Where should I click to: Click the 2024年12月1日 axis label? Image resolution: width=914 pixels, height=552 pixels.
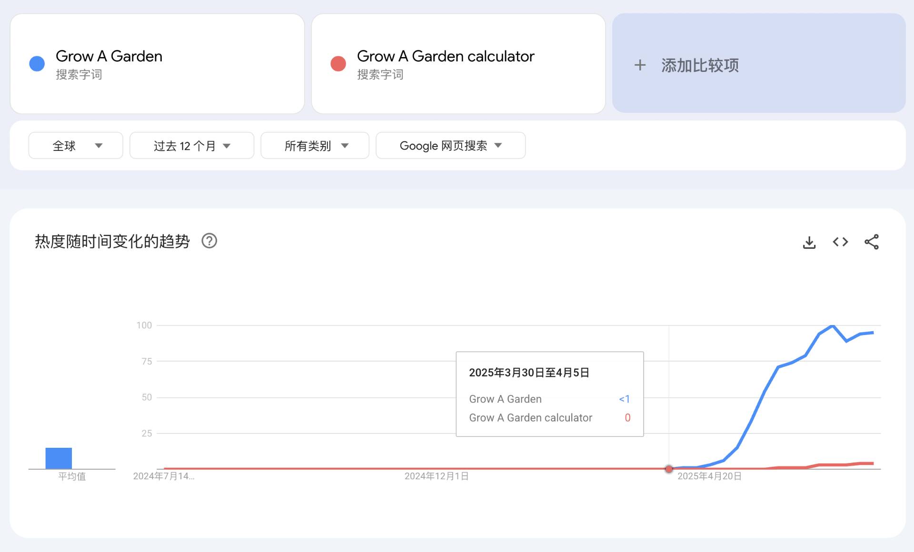tap(437, 476)
